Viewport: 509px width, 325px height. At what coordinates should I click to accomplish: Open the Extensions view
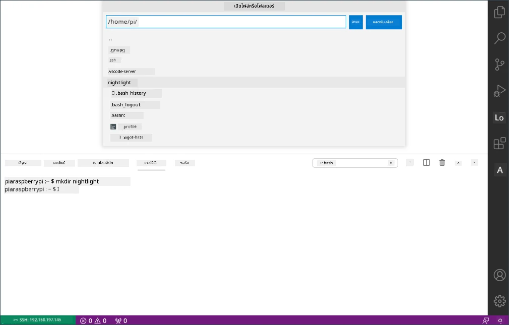point(499,143)
